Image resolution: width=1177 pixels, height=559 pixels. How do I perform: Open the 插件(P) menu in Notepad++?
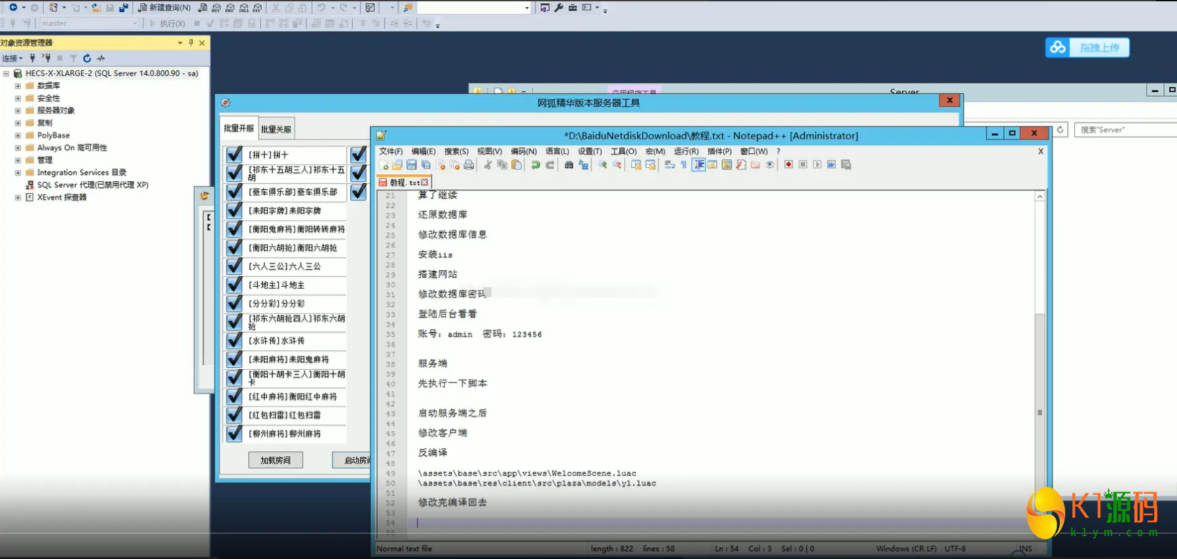pos(719,151)
